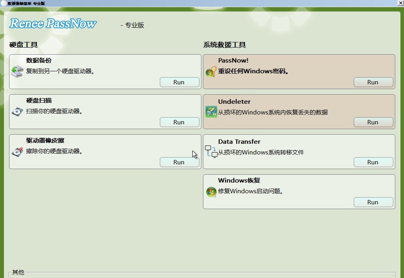Click the 从损坏的Windows系统内恢复丢失的数据 text

[x=273, y=112]
